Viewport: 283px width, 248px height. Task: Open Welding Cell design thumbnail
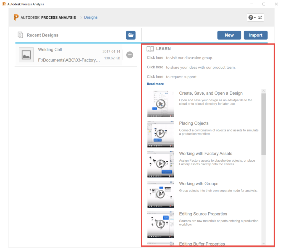click(x=26, y=55)
